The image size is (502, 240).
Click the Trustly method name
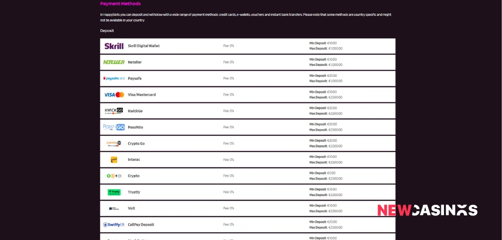134,192
